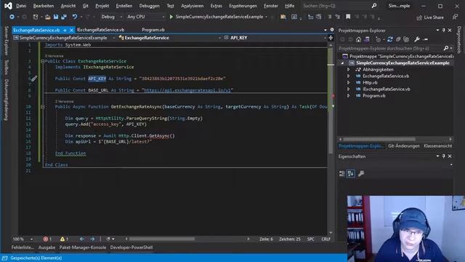
Task: Click the feedback icon beside Live Share
Action: click(455, 17)
